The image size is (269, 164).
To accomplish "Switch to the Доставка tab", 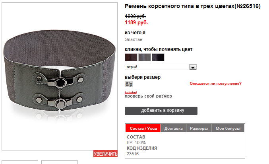I will coord(174,128).
